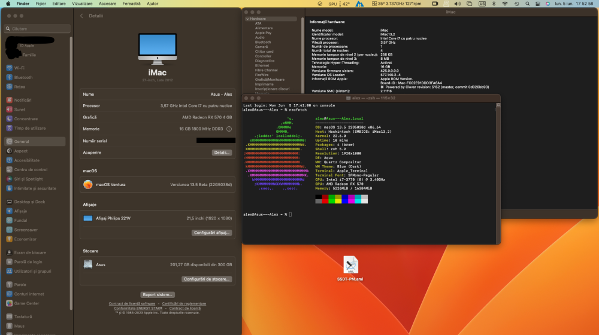Select Ethernet in System Information list

pos(262,66)
